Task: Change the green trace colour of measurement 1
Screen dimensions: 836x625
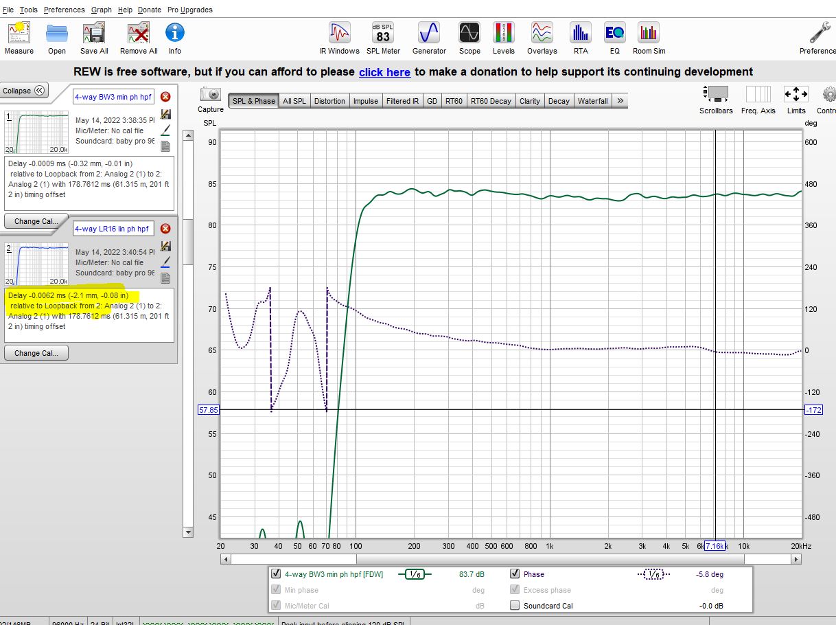Action: 165,130
